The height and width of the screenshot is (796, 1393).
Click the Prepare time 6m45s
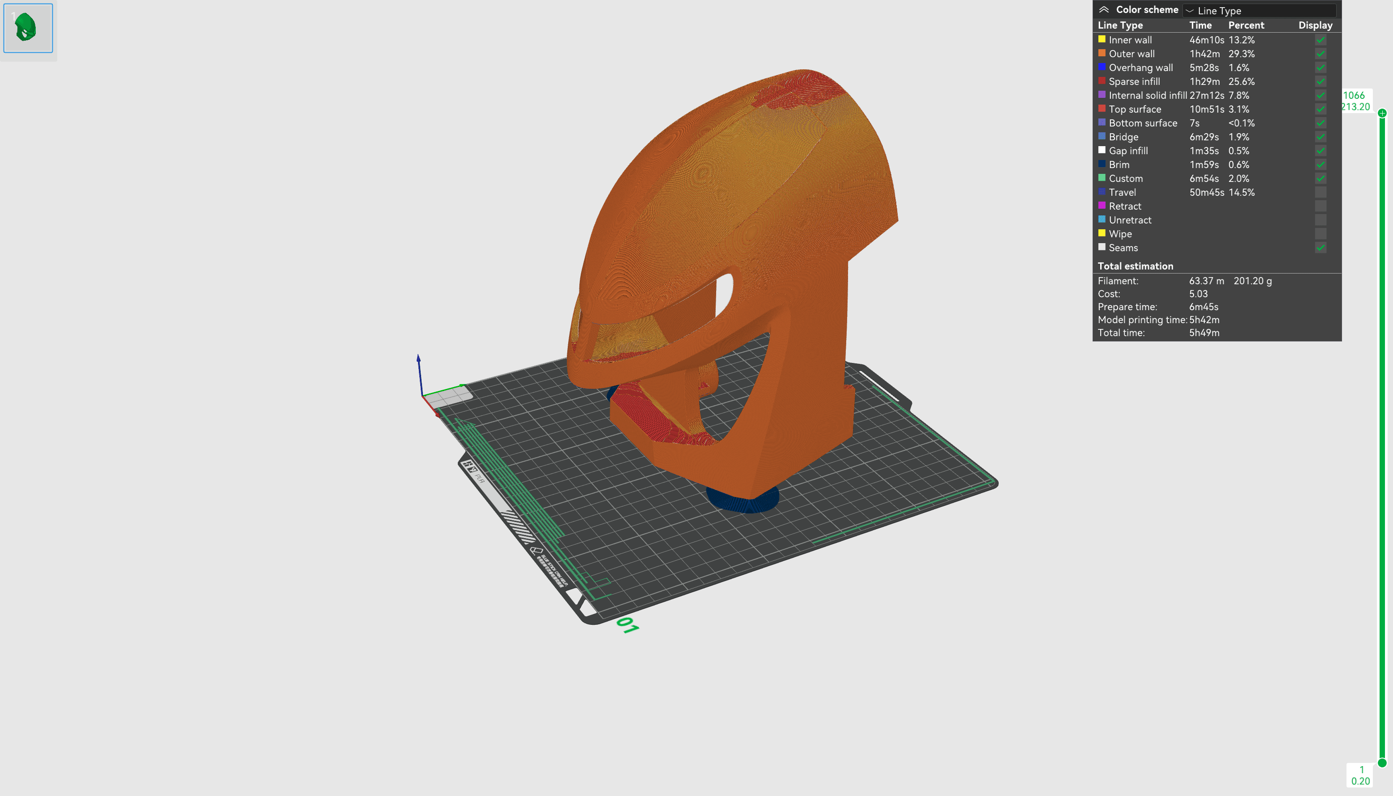1203,307
